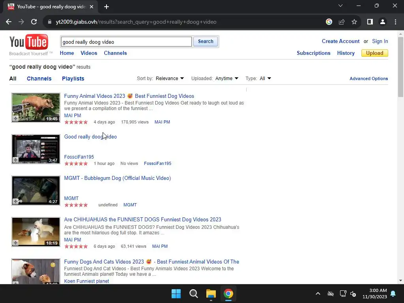Add MGMT Bubblegum Dog to queue plus icon

[16, 202]
